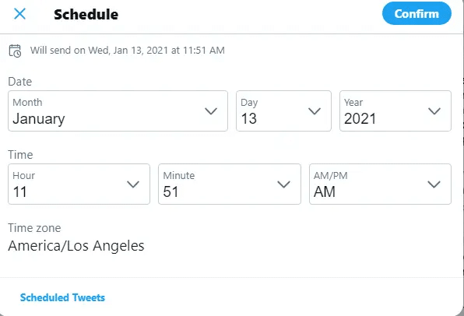
Task: Click the Schedule dialog title
Action: coord(86,14)
